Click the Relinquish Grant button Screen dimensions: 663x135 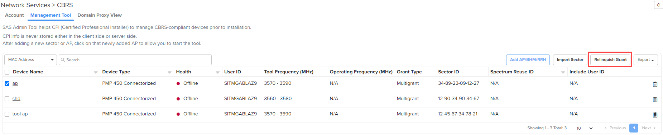pos(610,60)
